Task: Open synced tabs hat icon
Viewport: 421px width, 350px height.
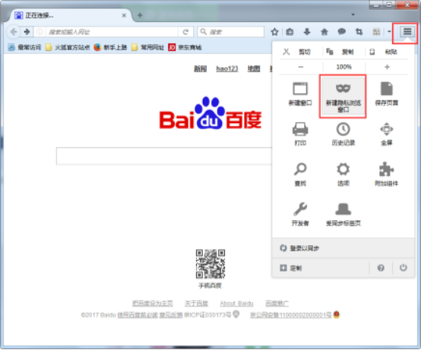Action: point(343,214)
